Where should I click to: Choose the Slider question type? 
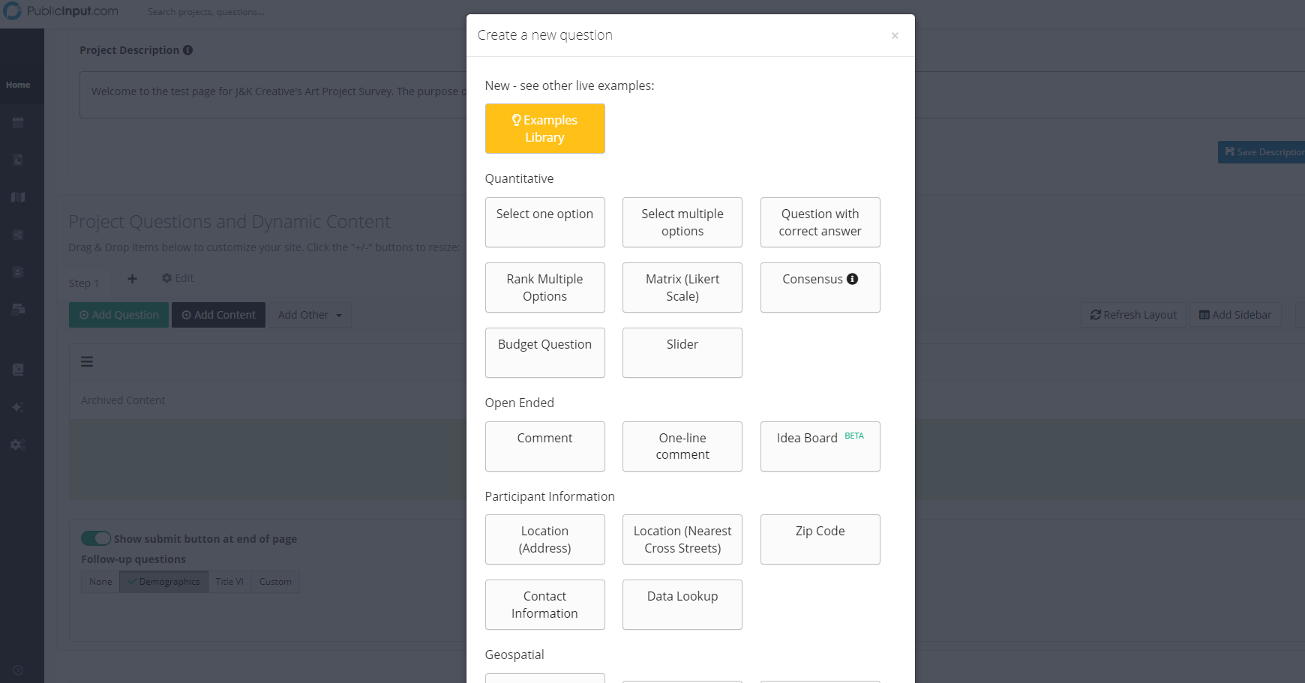682,352
